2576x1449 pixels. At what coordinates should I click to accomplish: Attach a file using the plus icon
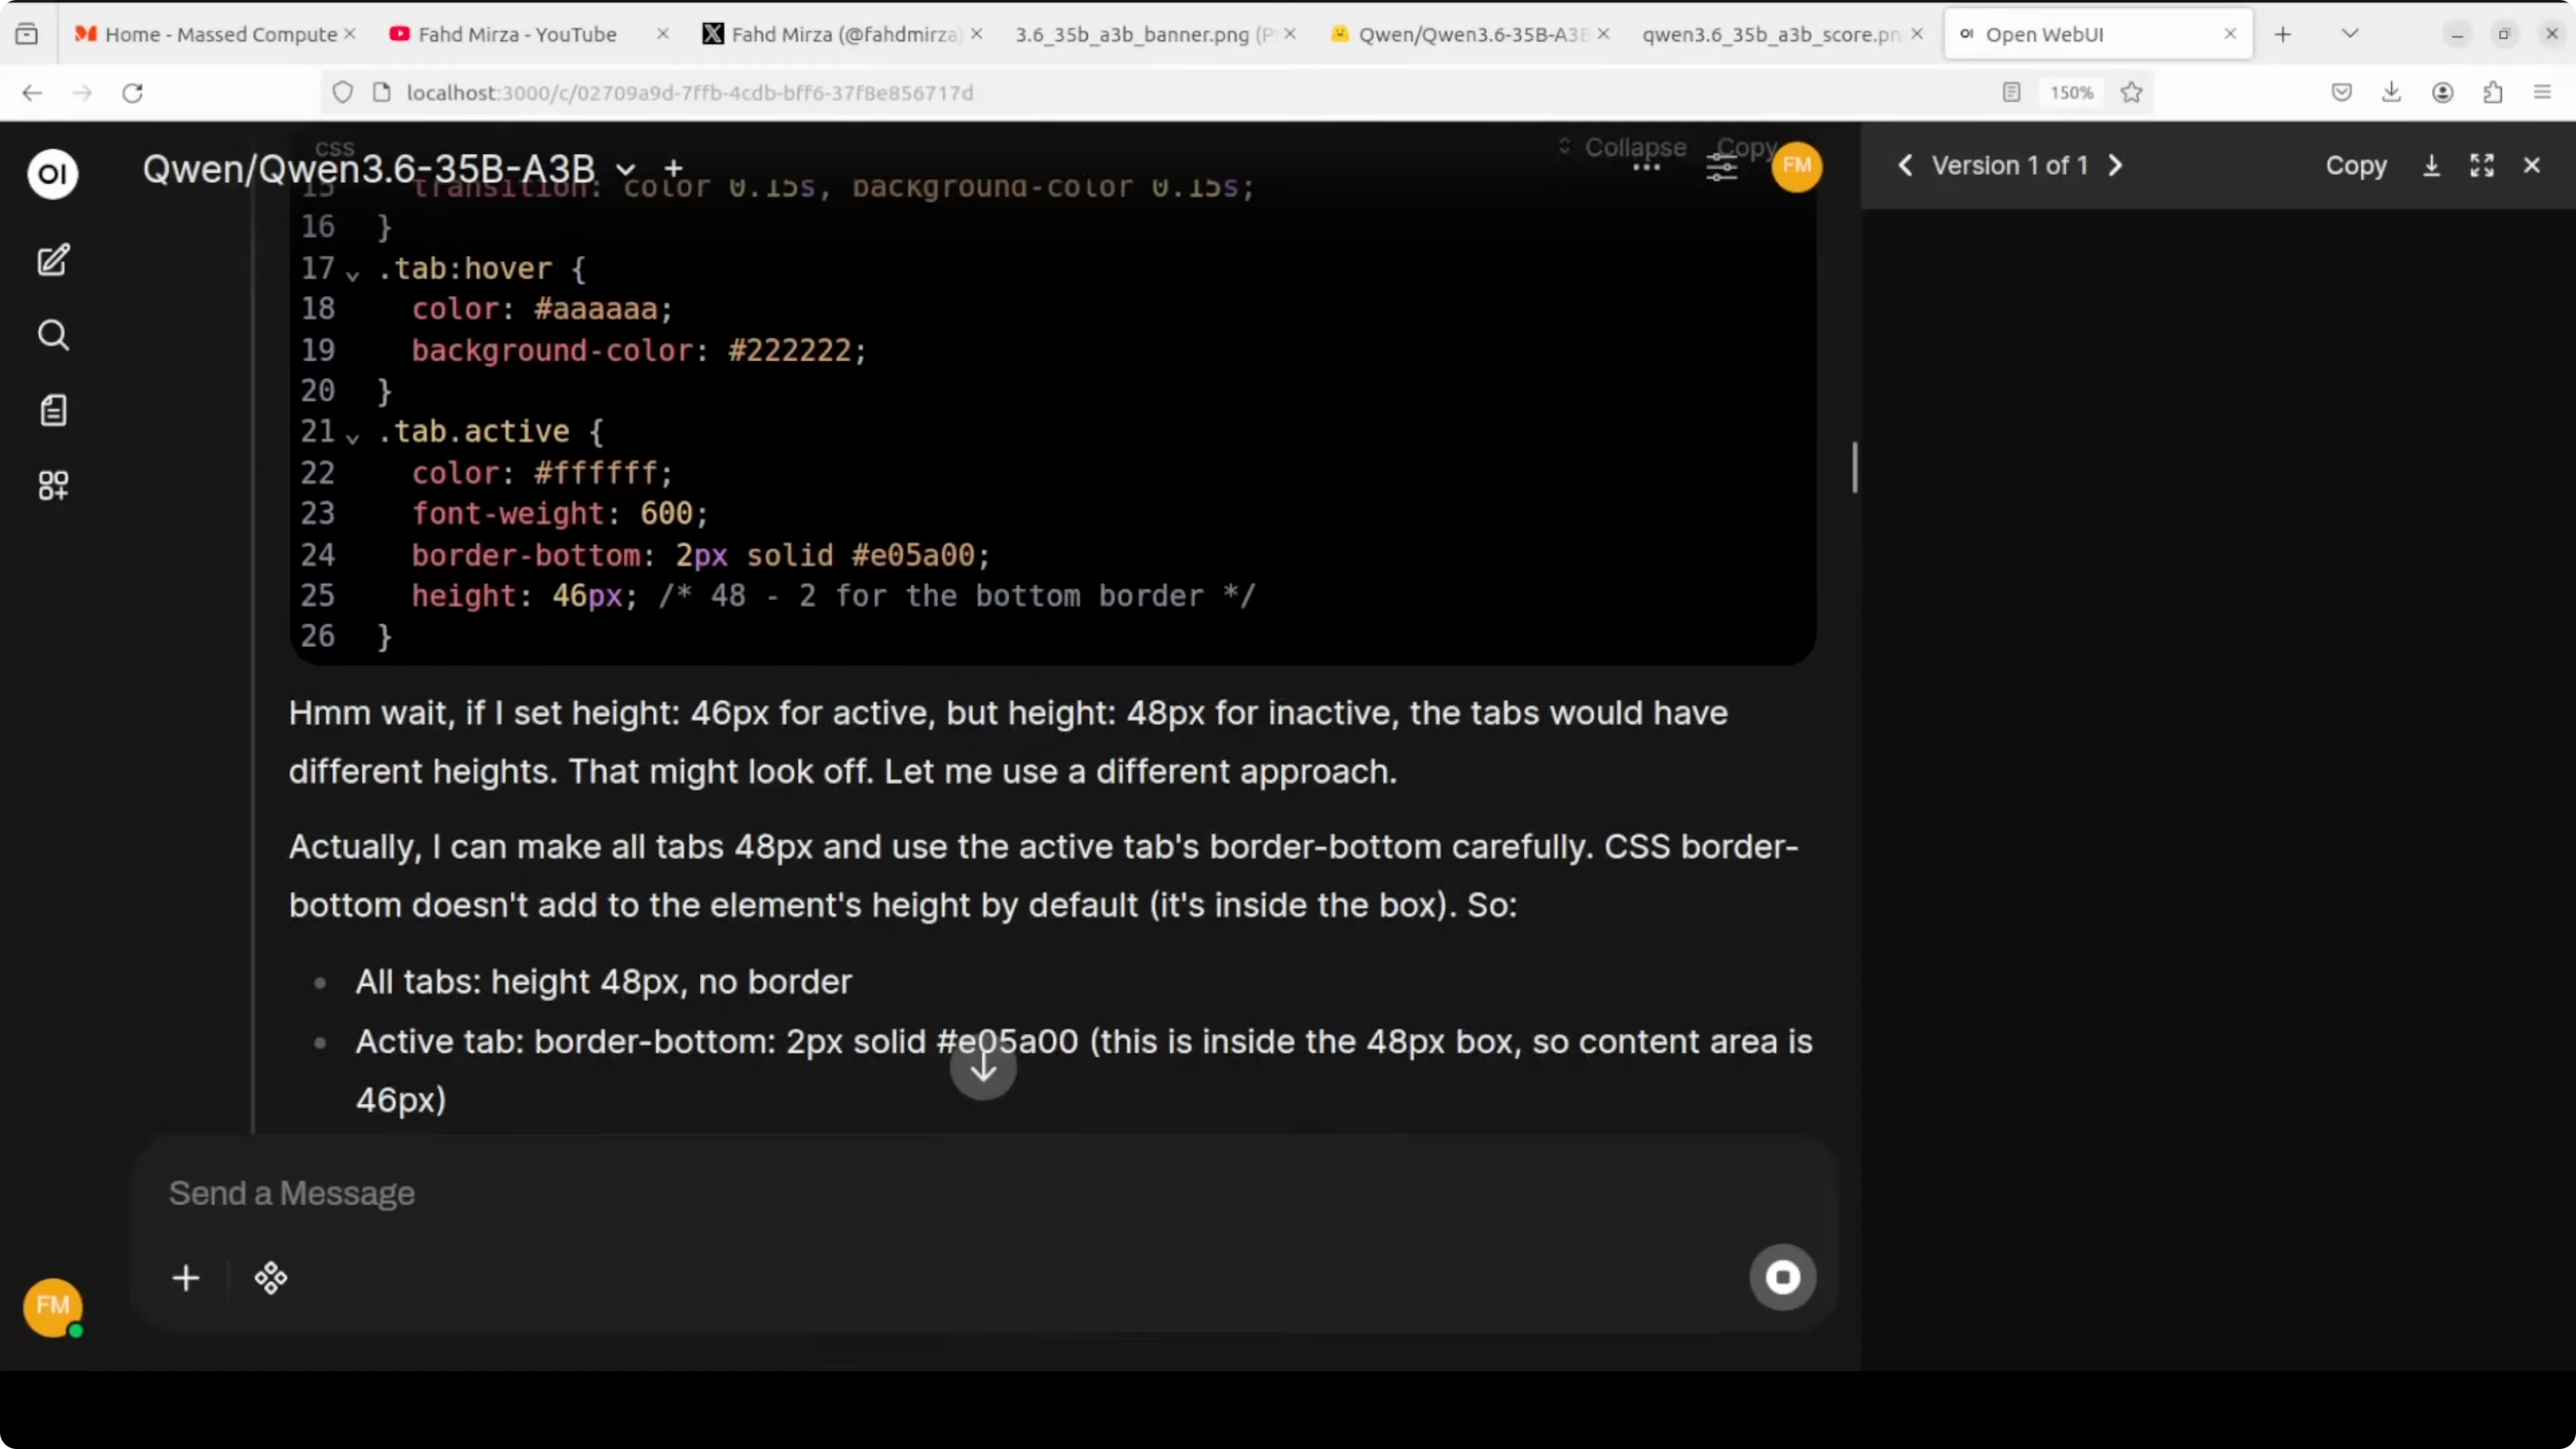(185, 1278)
